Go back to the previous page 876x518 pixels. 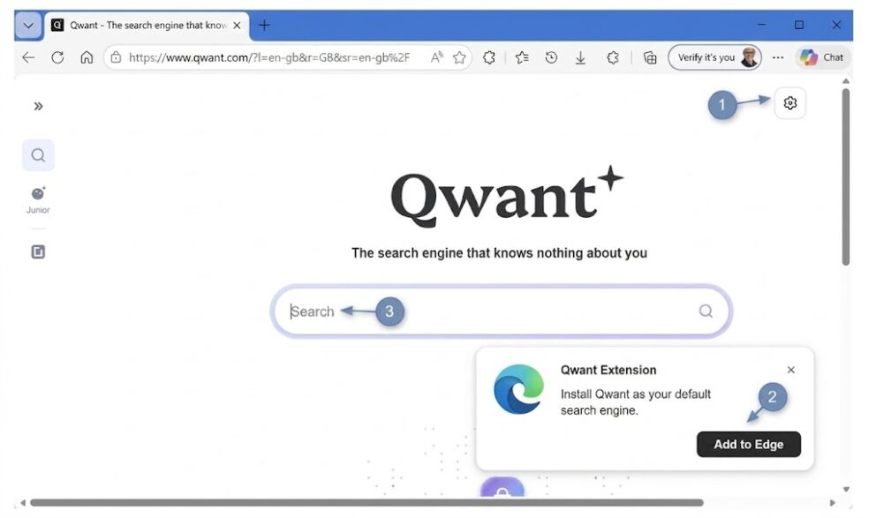(x=28, y=57)
